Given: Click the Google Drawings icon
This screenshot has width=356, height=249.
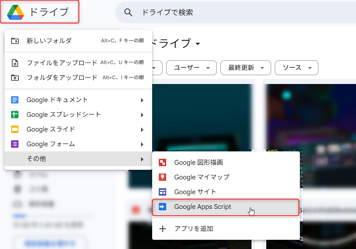Looking at the screenshot, I should 162,162.
